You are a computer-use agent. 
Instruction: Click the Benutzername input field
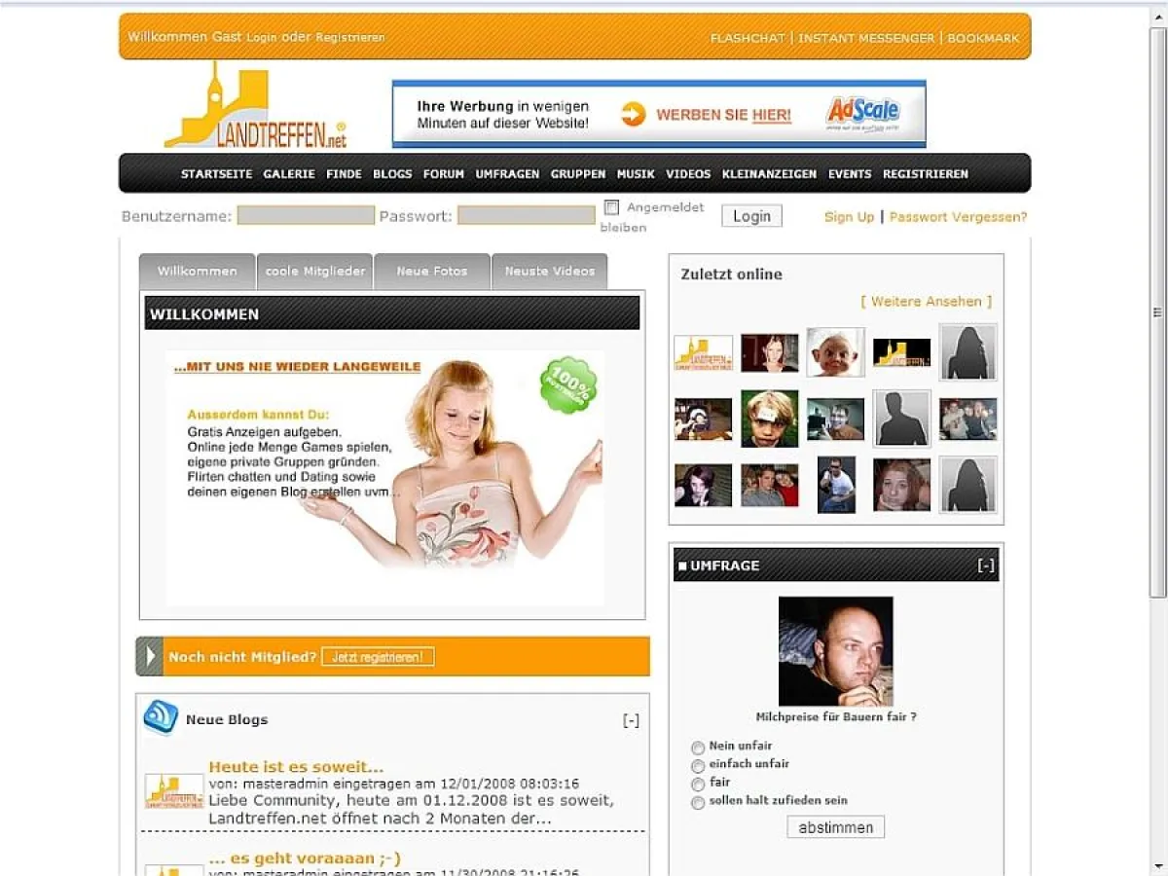pyautogui.click(x=305, y=215)
